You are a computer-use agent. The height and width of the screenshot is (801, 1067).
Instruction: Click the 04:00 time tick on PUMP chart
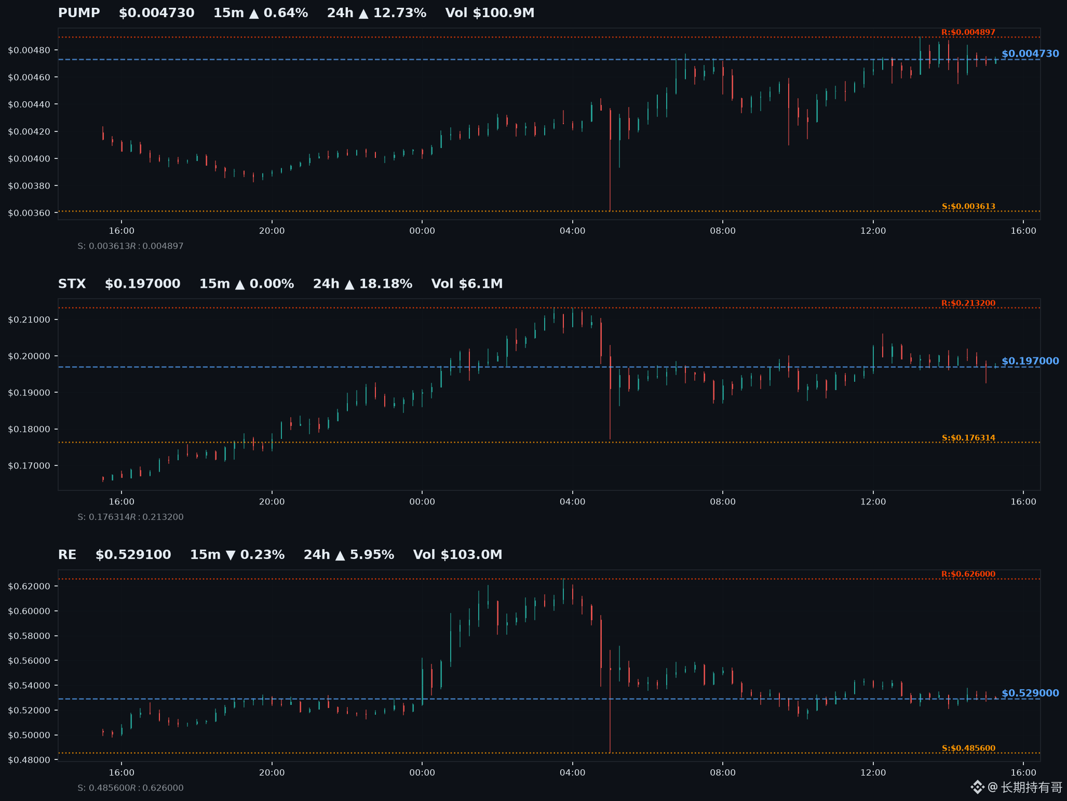point(572,231)
